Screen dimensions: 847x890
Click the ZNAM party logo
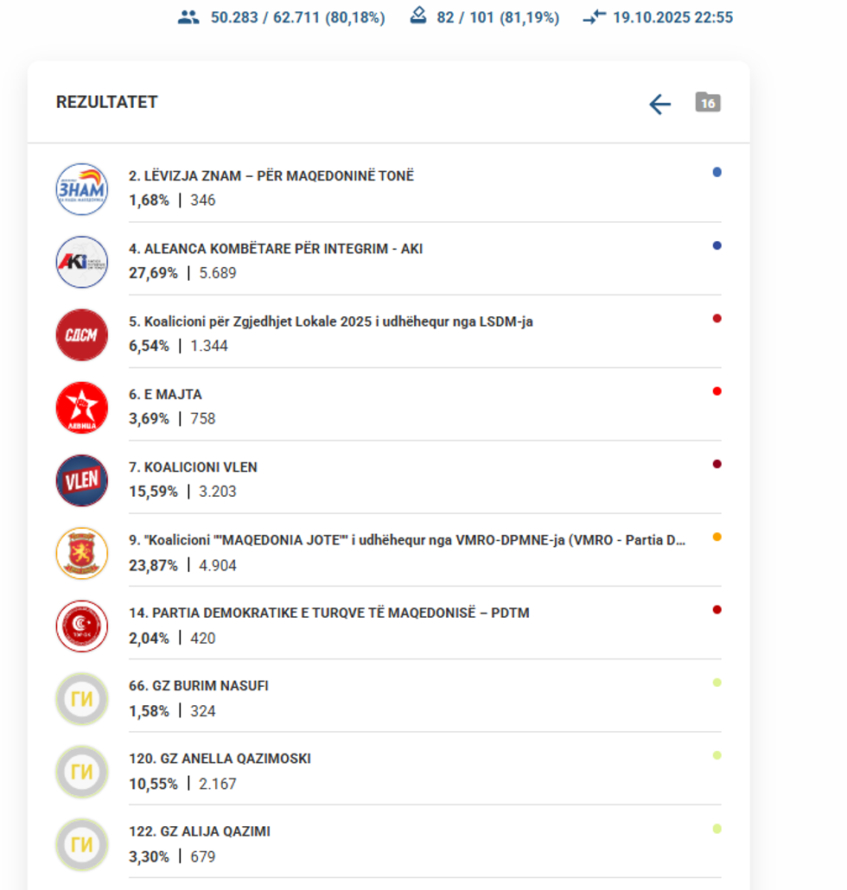pyautogui.click(x=82, y=188)
